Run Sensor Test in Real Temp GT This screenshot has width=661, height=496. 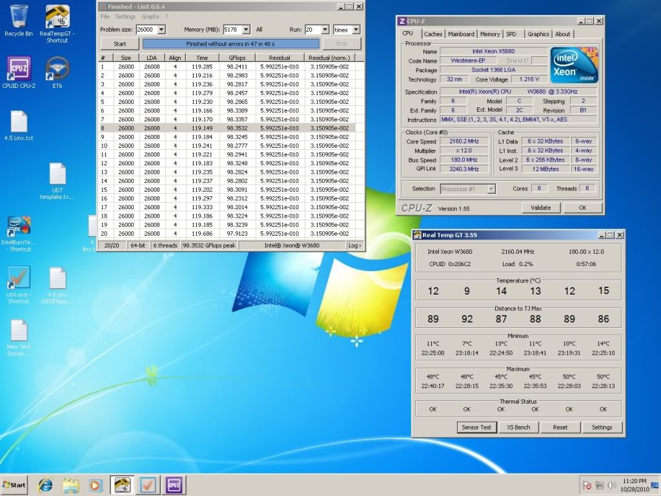pyautogui.click(x=476, y=428)
